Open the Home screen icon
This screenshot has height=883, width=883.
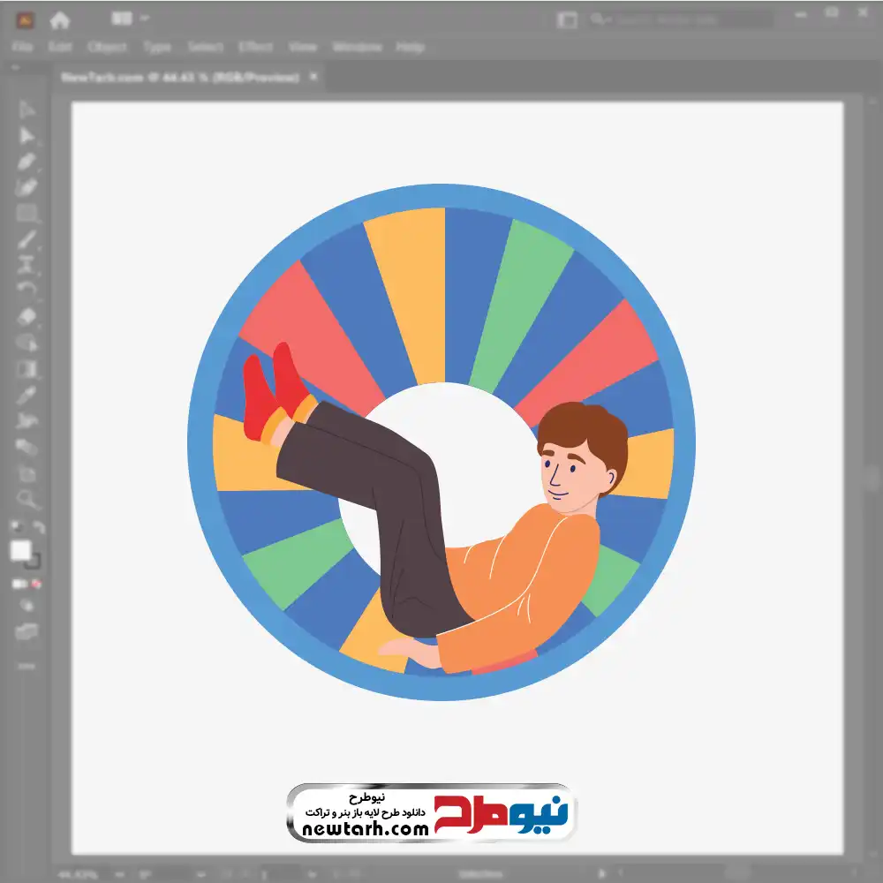(59, 20)
